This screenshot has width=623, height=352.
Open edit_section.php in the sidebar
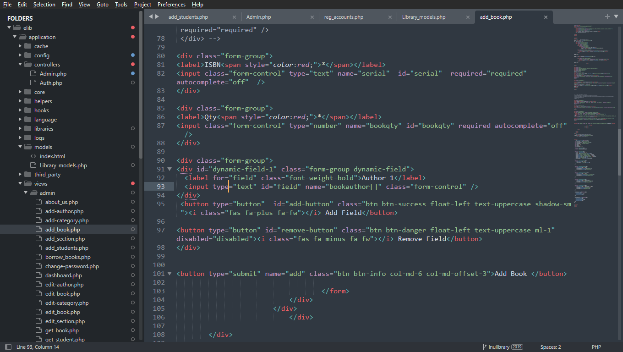(65, 321)
